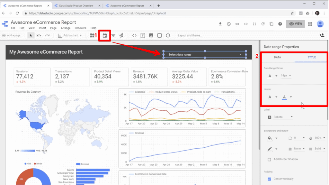
Task: Redo the last action
Action: pyautogui.click(x=48, y=35)
